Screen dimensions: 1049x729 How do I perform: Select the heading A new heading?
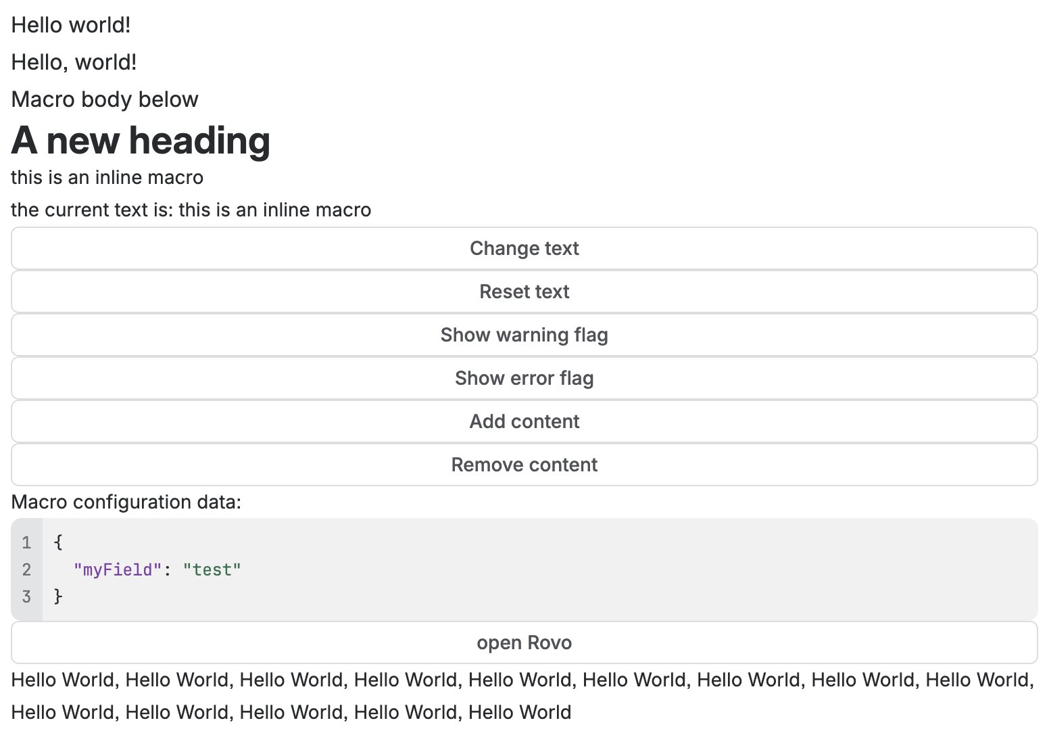pyautogui.click(x=140, y=141)
